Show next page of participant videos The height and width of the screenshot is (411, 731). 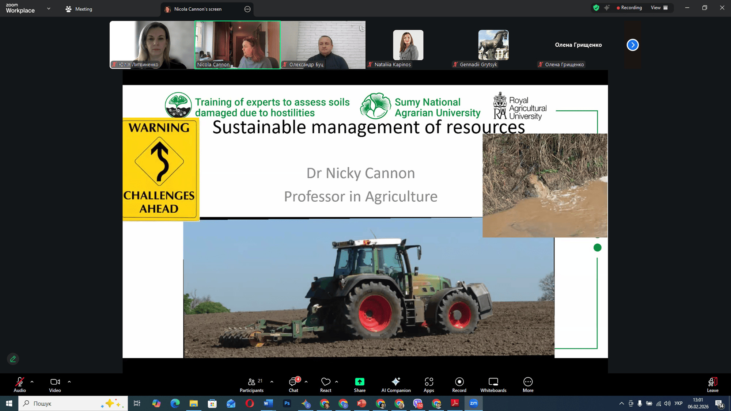point(633,45)
